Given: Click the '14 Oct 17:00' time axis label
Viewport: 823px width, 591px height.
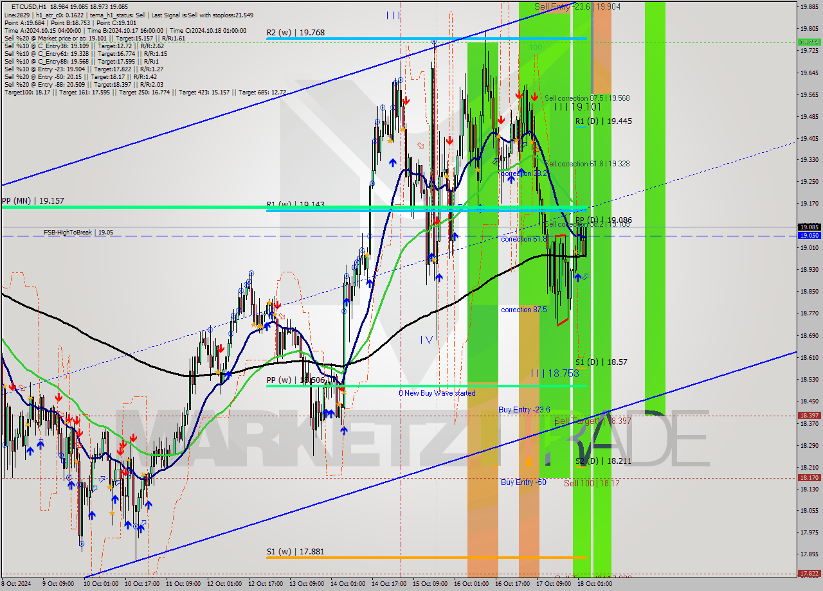Looking at the screenshot, I should pos(389,584).
